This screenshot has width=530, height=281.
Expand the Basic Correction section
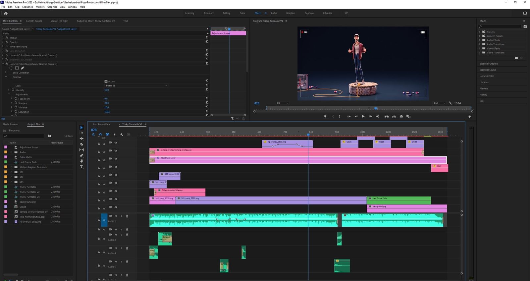pyautogui.click(x=6, y=73)
